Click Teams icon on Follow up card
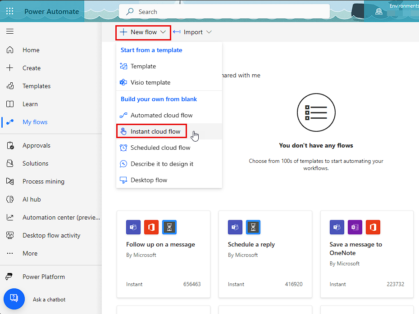419x314 pixels. [x=133, y=227]
